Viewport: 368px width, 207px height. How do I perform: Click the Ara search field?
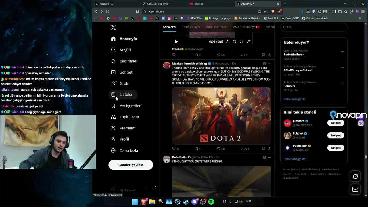pos(314,27)
